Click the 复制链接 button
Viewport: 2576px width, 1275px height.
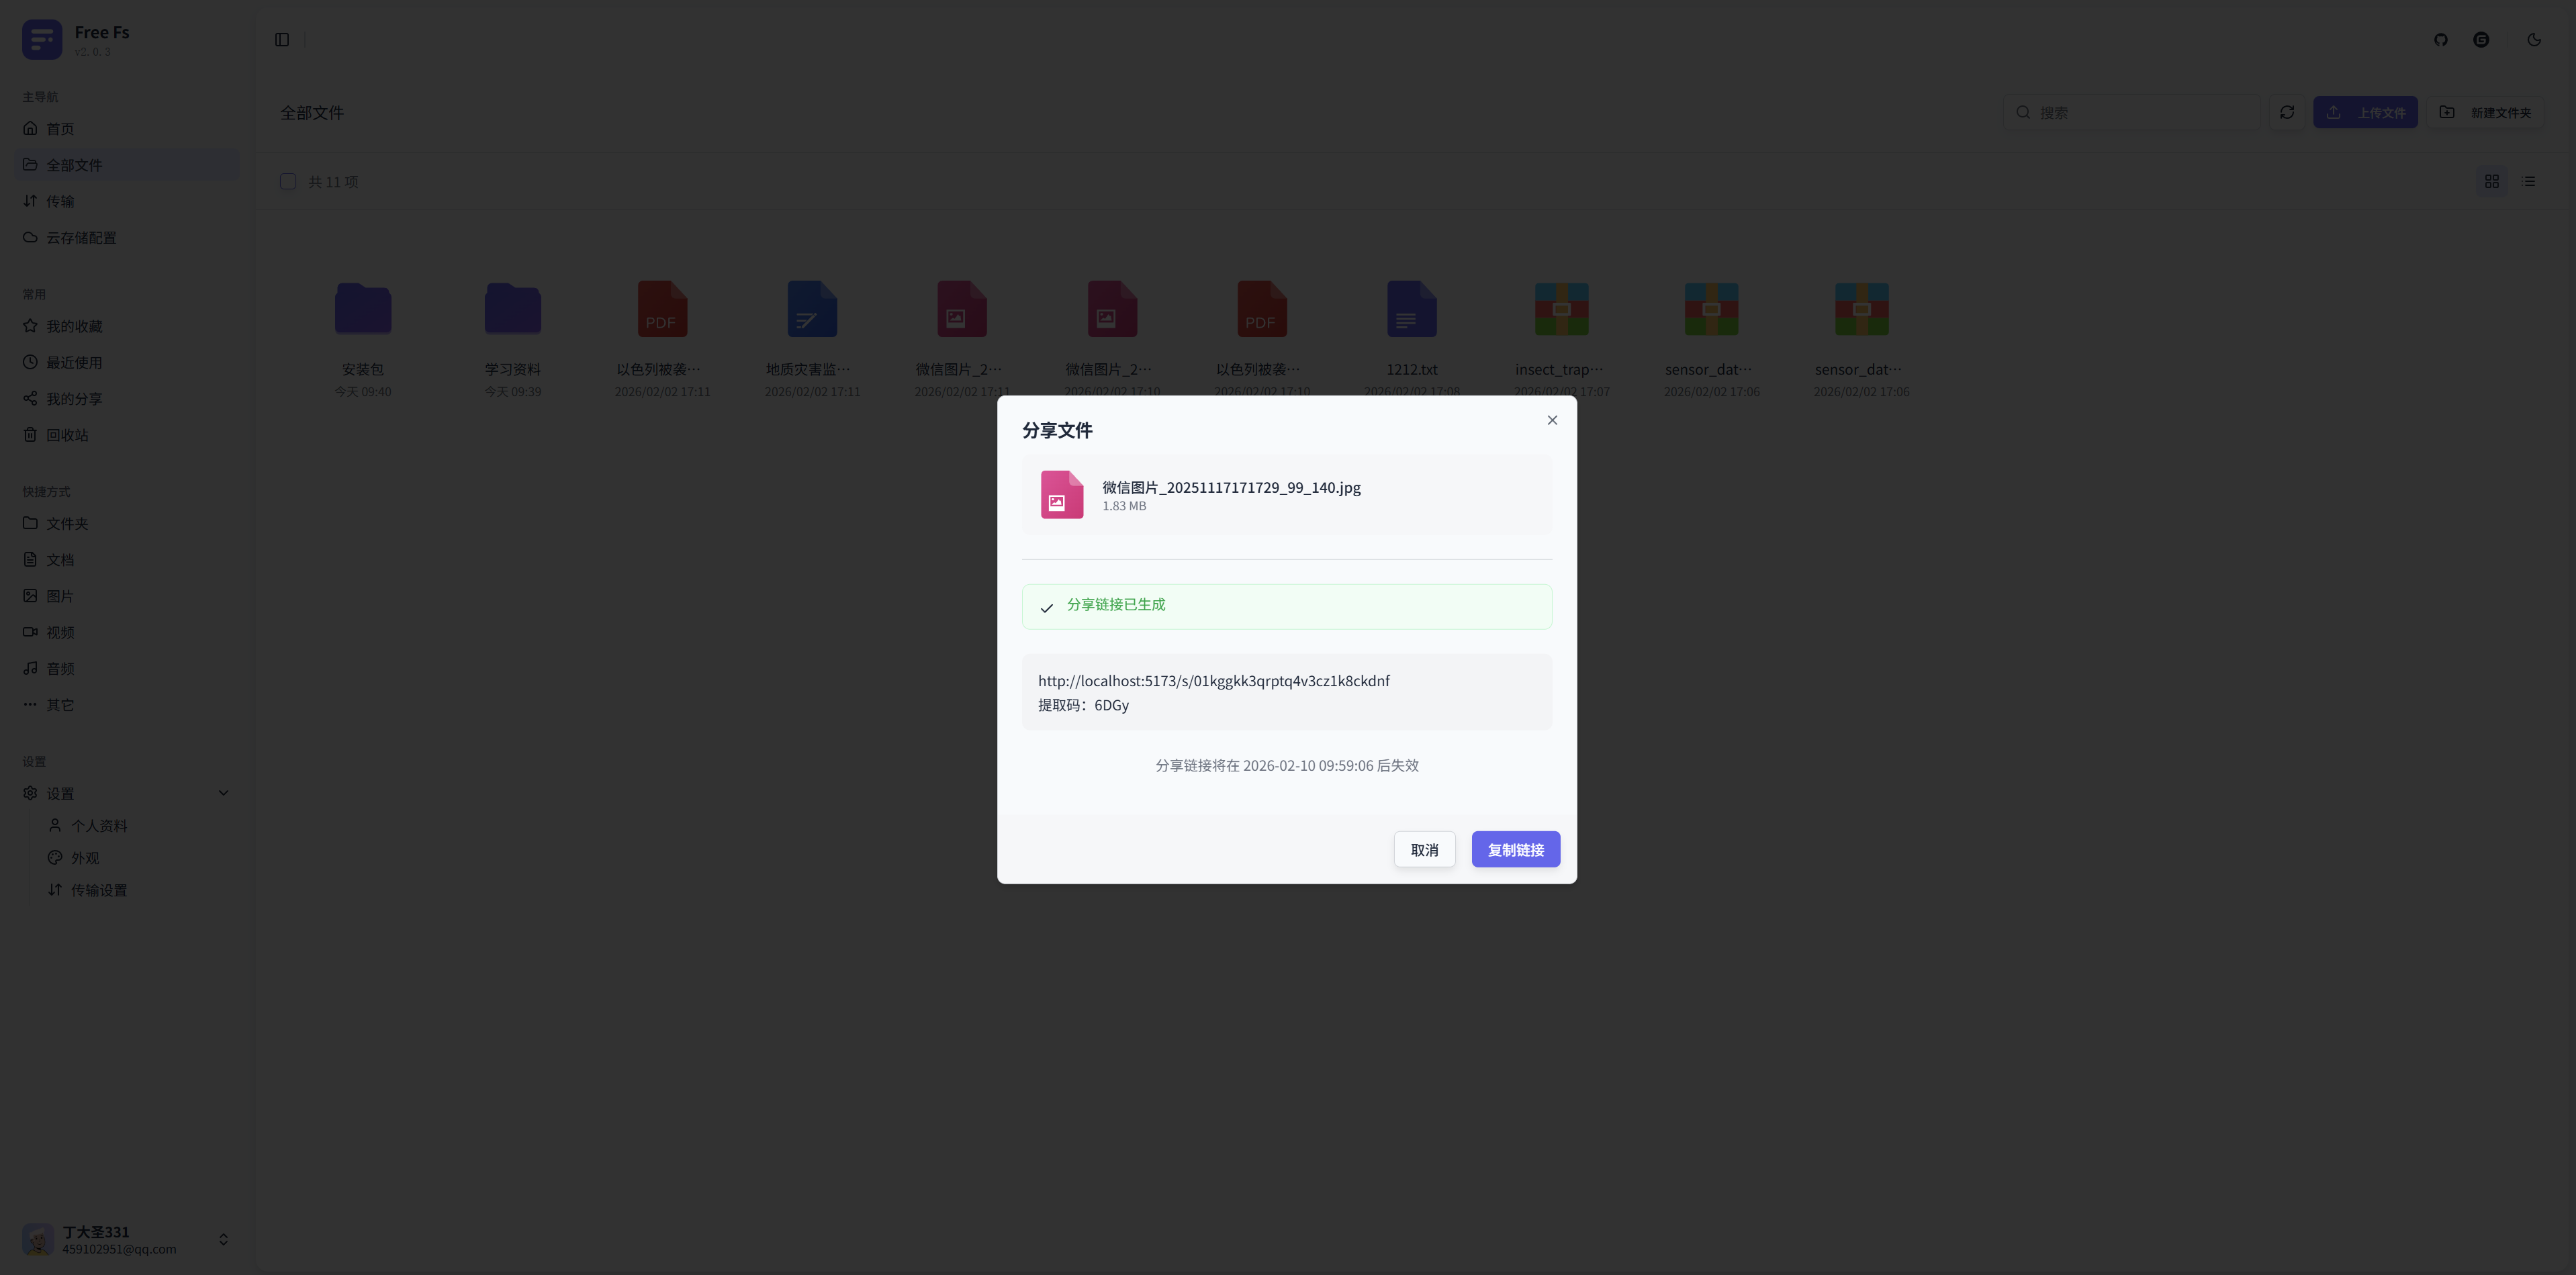tap(1515, 849)
